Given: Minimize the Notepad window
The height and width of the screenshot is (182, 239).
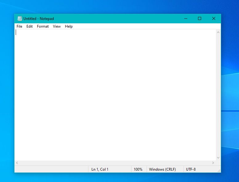Looking at the screenshot, I should (186, 18).
